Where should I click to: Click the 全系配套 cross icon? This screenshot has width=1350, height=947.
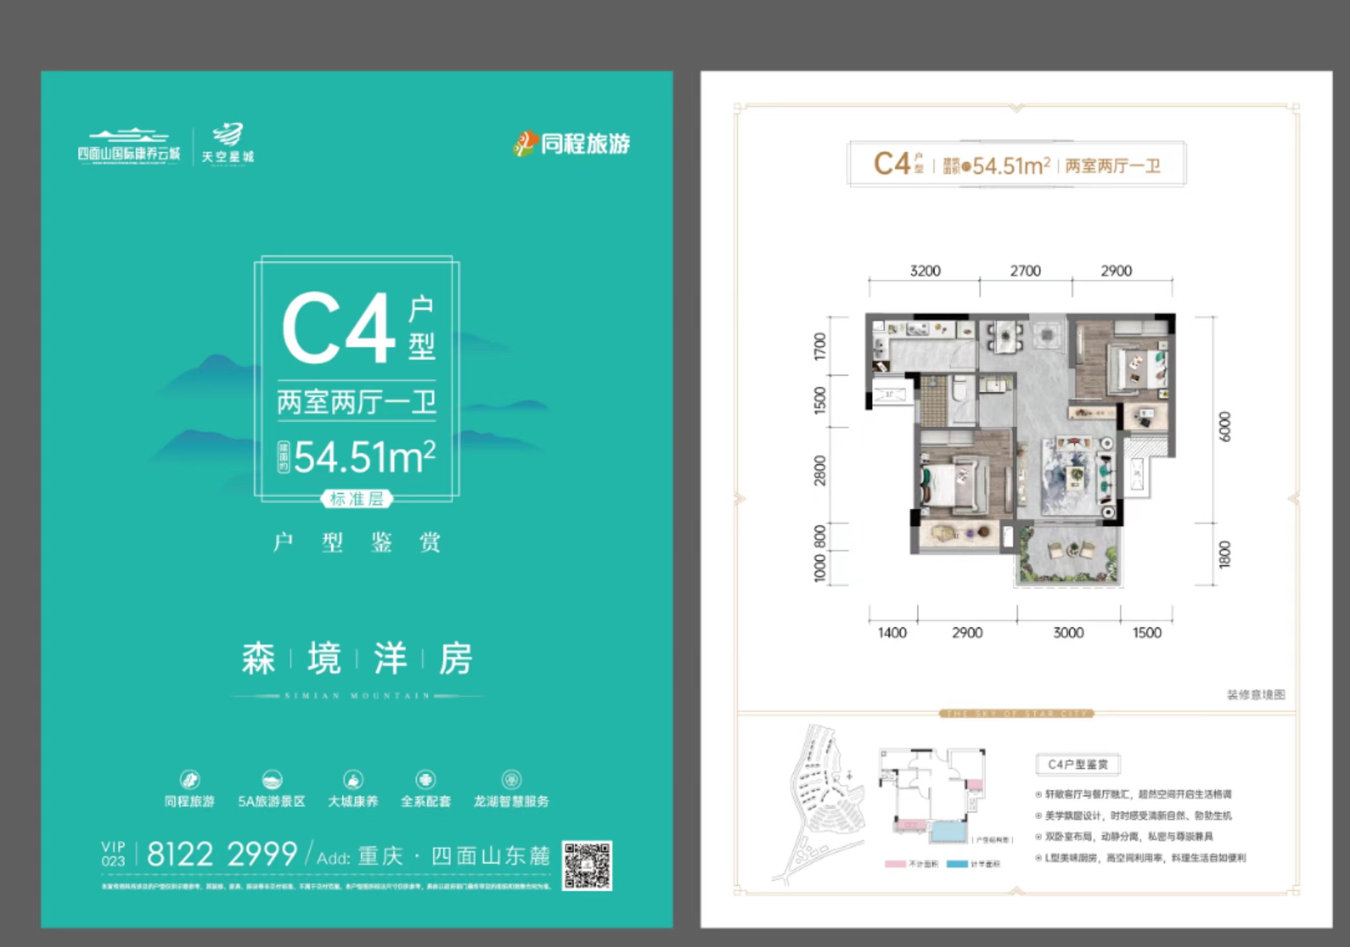425,780
